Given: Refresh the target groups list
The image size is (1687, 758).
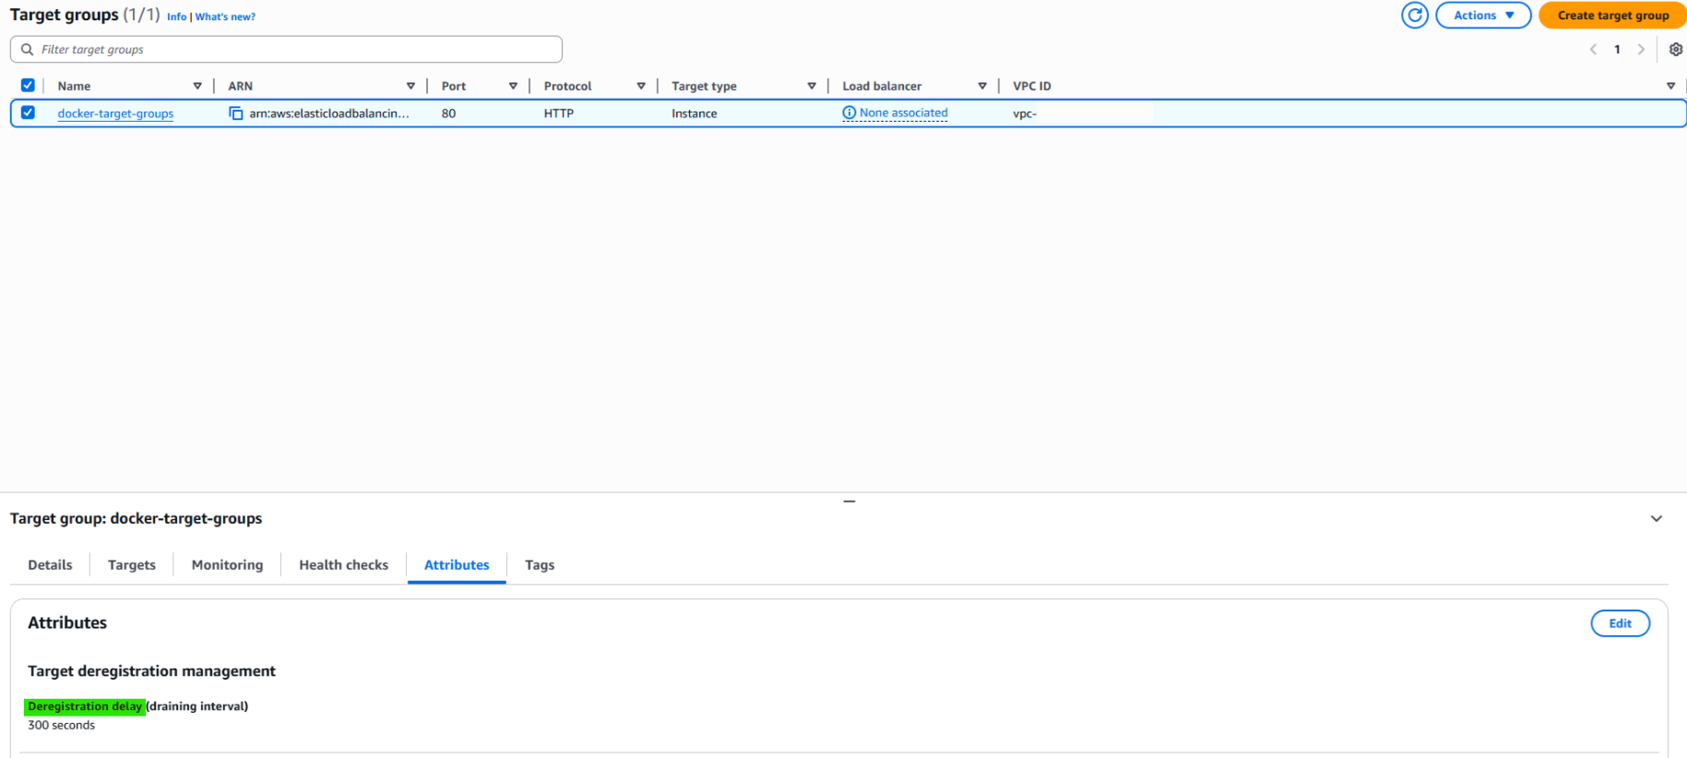Looking at the screenshot, I should pos(1414,15).
